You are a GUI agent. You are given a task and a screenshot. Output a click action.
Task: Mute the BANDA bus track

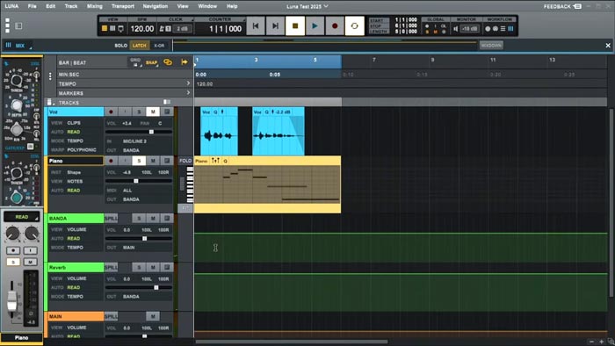pyautogui.click(x=153, y=219)
